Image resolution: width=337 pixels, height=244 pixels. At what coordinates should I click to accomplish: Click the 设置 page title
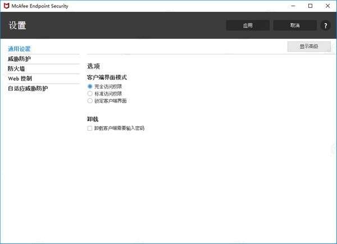(x=17, y=25)
